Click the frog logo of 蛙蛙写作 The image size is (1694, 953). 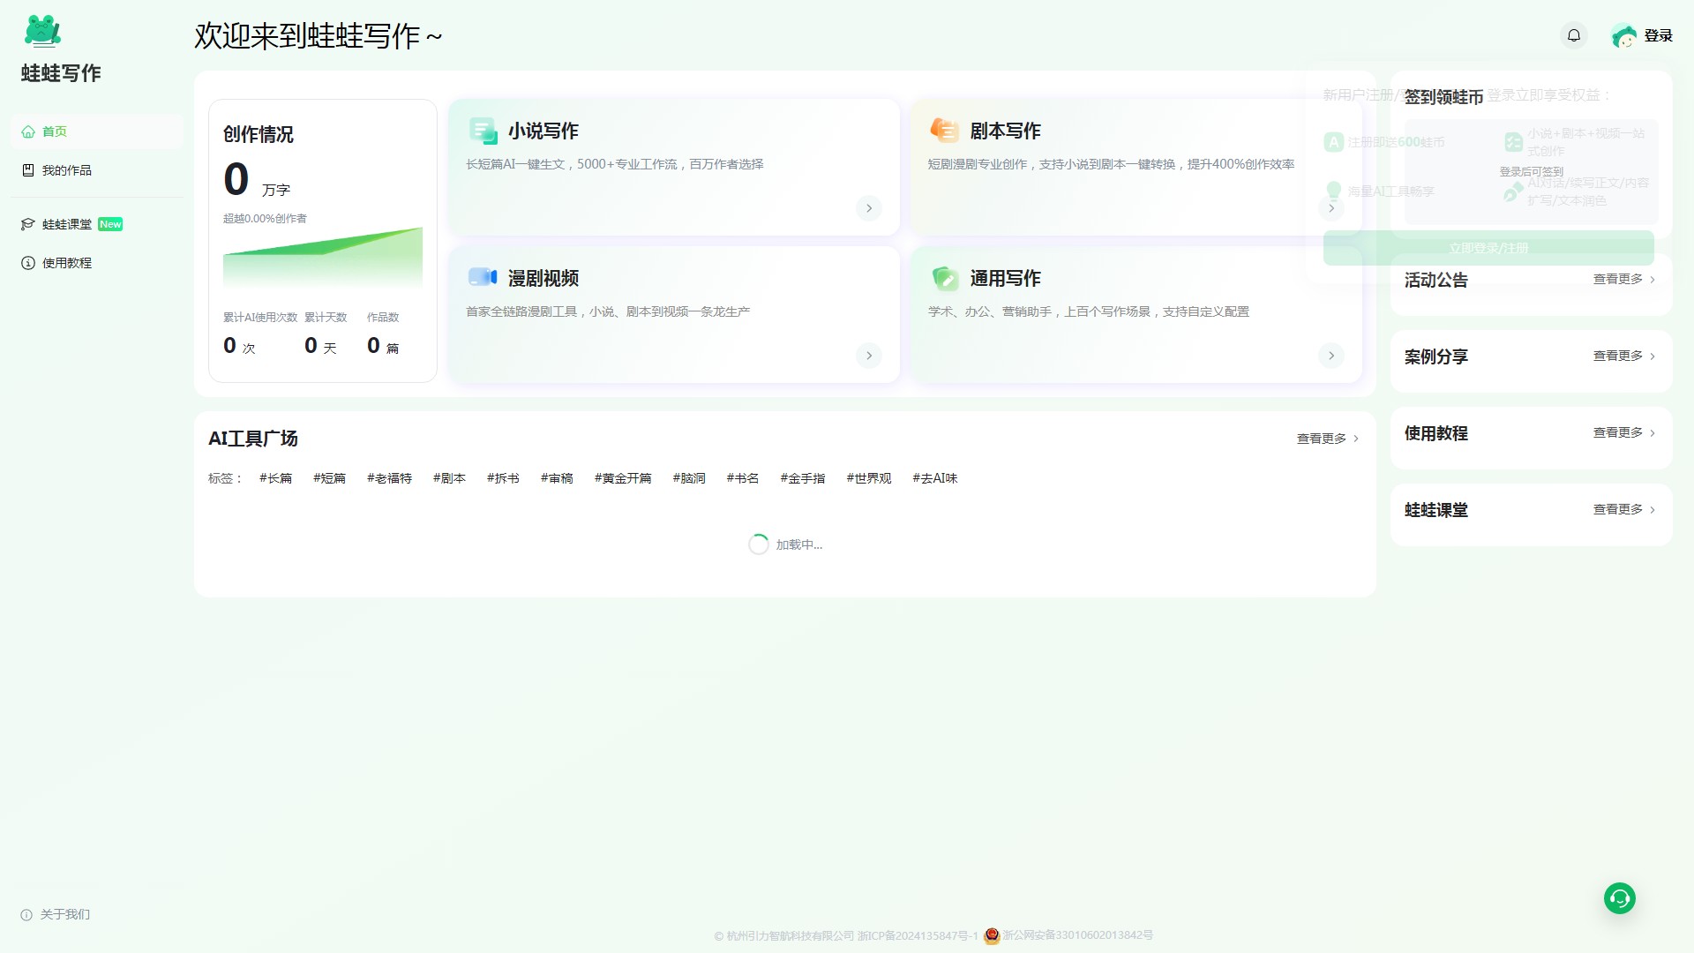pos(42,30)
